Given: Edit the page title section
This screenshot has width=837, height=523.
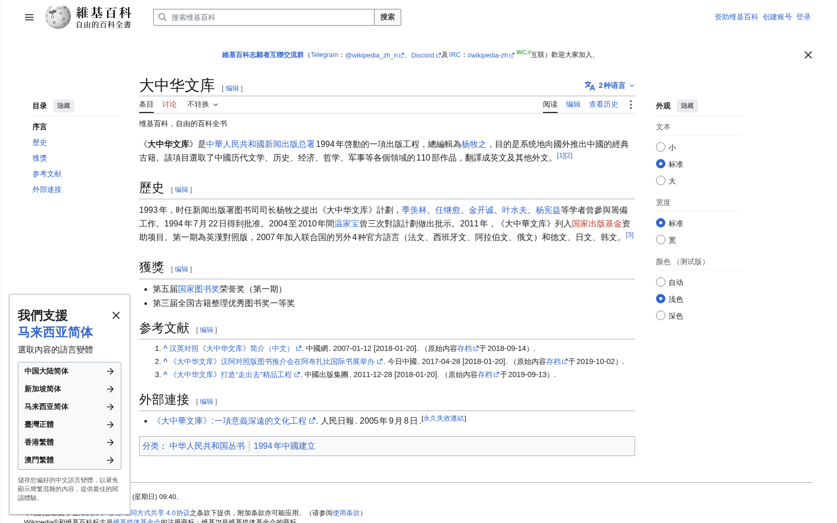Looking at the screenshot, I should click(x=232, y=88).
